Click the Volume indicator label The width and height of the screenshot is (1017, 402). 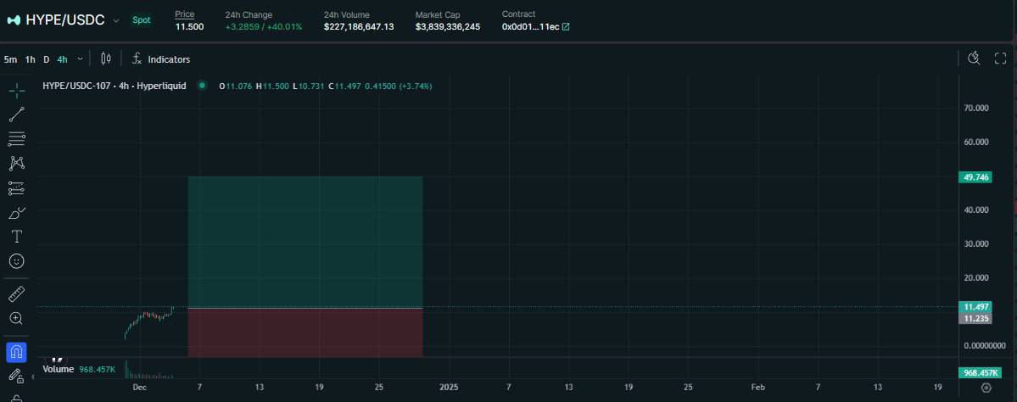tap(59, 369)
